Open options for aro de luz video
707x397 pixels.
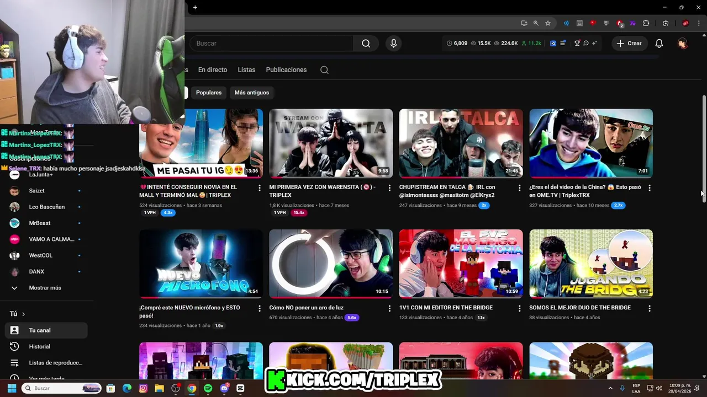click(389, 309)
